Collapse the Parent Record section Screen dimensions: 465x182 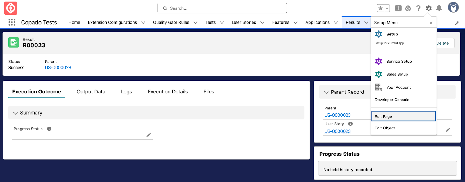(326, 92)
